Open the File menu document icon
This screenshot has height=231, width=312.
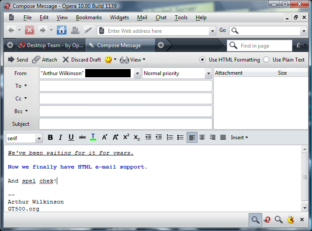click(x=11, y=17)
